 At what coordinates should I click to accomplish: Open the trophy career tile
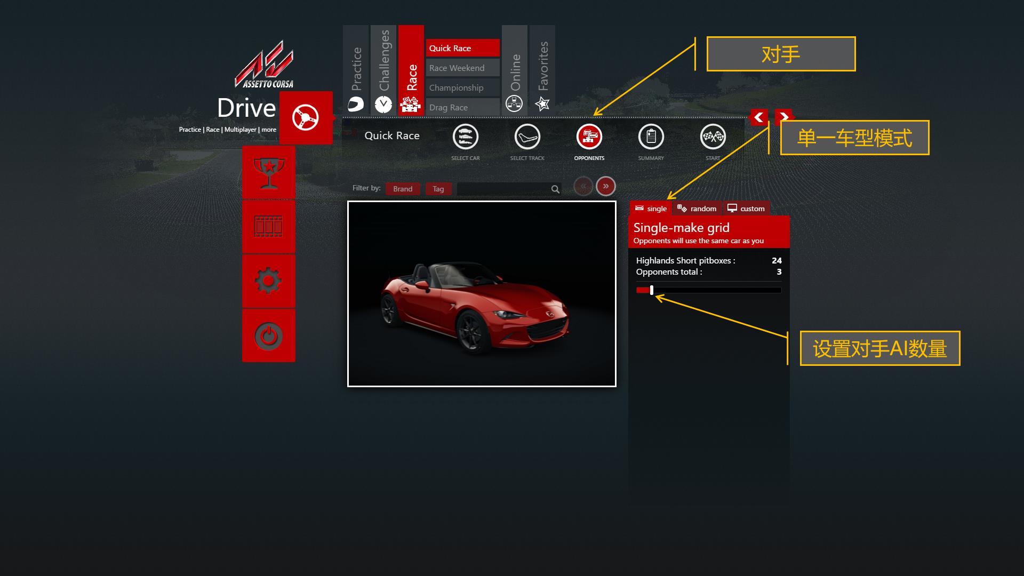(269, 173)
